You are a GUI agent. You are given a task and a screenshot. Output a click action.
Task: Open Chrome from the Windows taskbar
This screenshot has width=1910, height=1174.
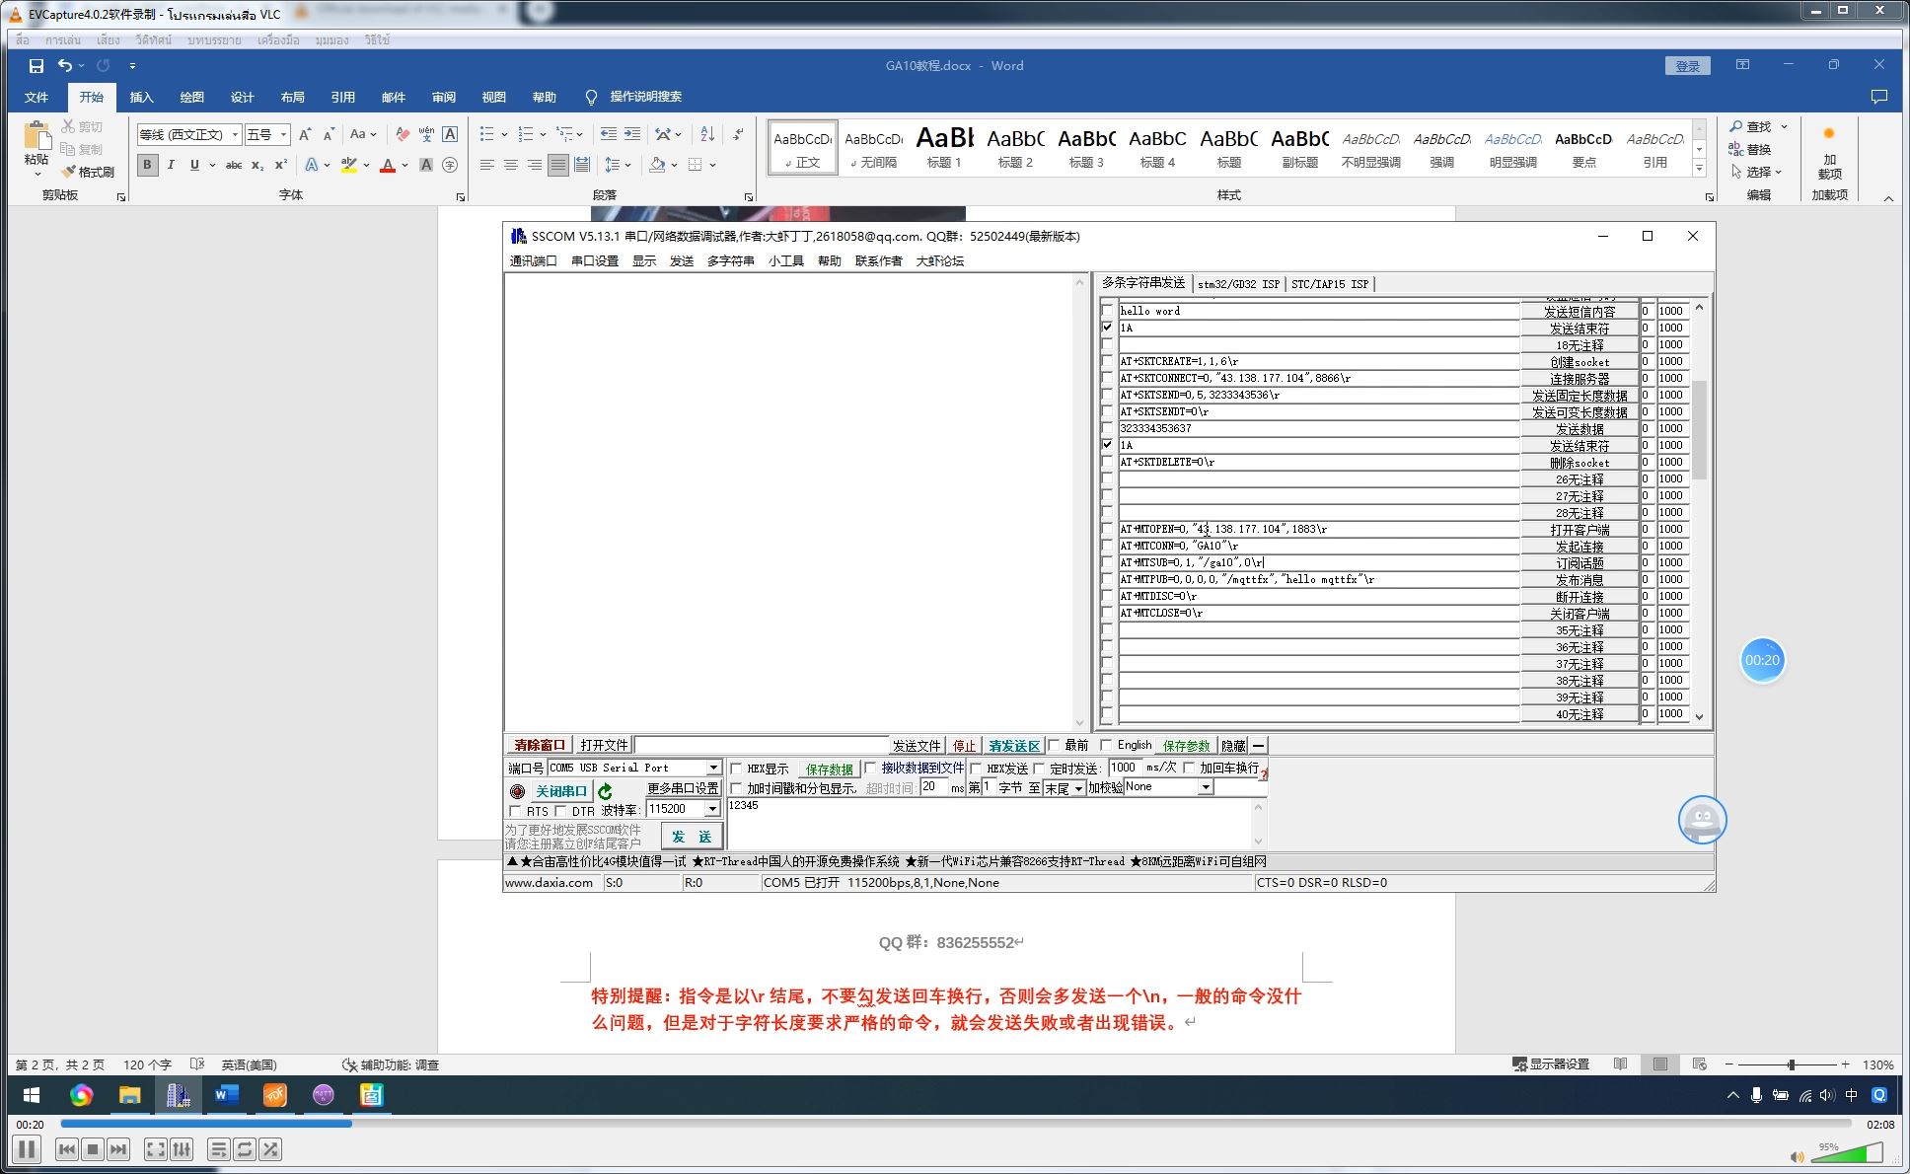pos(81,1095)
